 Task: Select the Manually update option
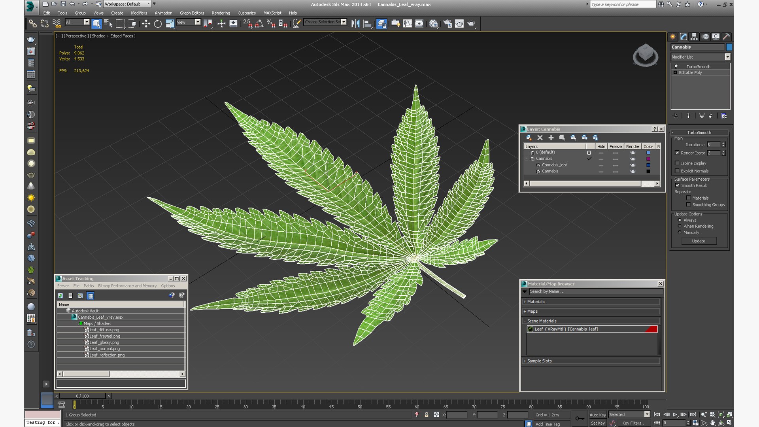(x=680, y=232)
